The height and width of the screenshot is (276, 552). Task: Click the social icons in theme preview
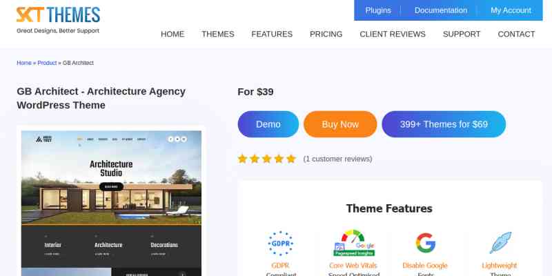click(177, 139)
